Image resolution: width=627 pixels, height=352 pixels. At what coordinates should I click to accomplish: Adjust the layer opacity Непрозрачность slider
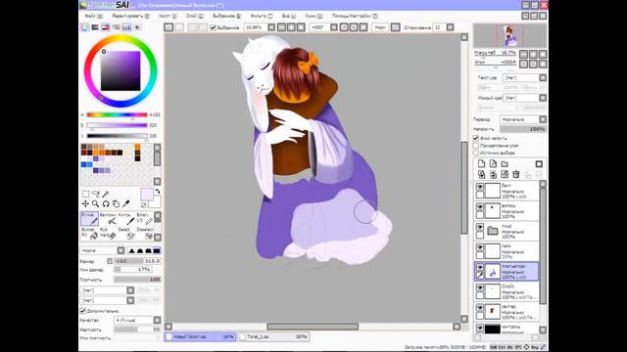[x=523, y=129]
